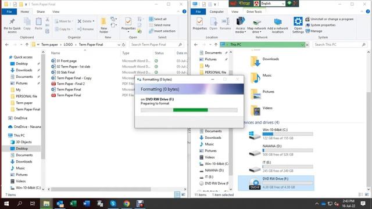Switch to View tab in left window

click(56, 12)
